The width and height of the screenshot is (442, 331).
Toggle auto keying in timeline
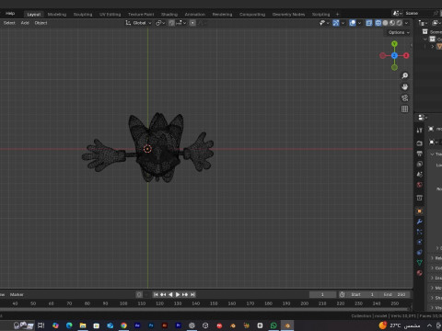tap(139, 294)
